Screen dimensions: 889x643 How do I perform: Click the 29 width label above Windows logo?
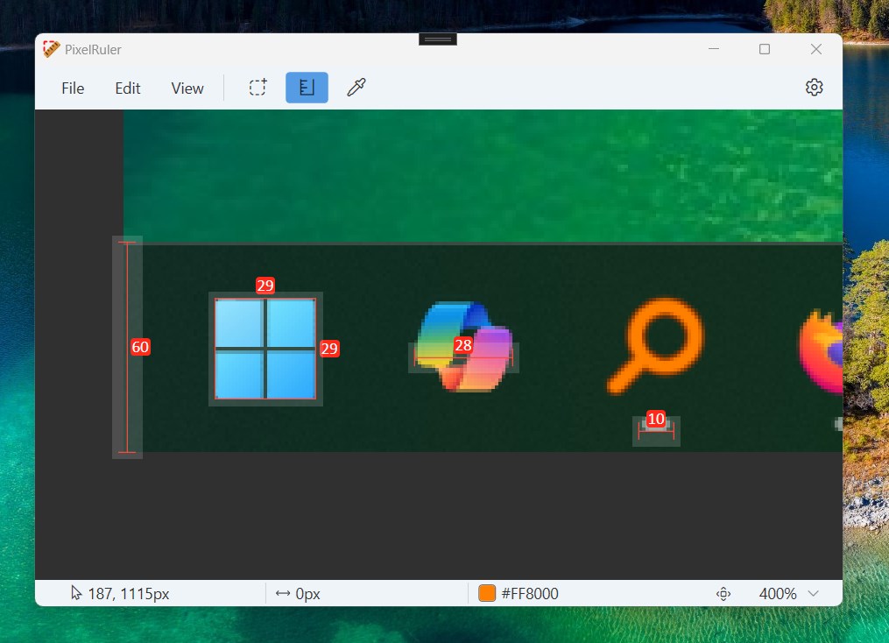[x=265, y=286]
